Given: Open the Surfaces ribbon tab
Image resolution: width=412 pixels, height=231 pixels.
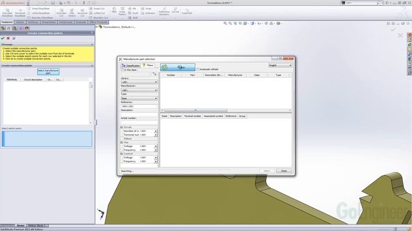Looking at the screenshot, I should [x=33, y=22].
